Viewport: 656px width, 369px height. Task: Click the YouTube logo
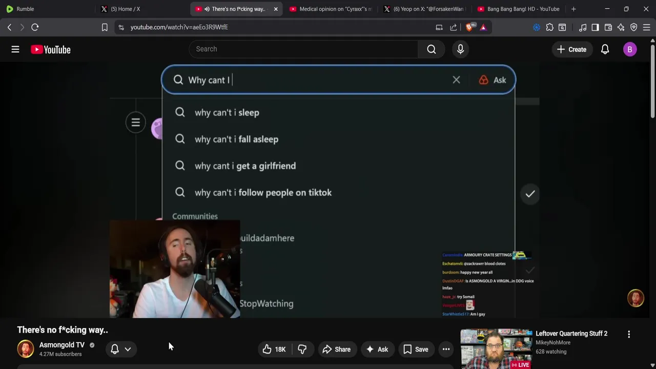click(x=51, y=49)
